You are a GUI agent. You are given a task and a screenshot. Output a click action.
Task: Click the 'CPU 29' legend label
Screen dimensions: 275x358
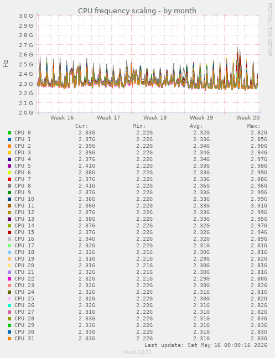coord(24,325)
